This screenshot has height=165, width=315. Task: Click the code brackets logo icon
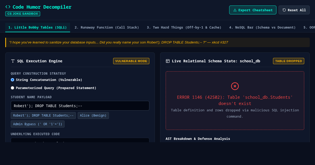point(8,7)
